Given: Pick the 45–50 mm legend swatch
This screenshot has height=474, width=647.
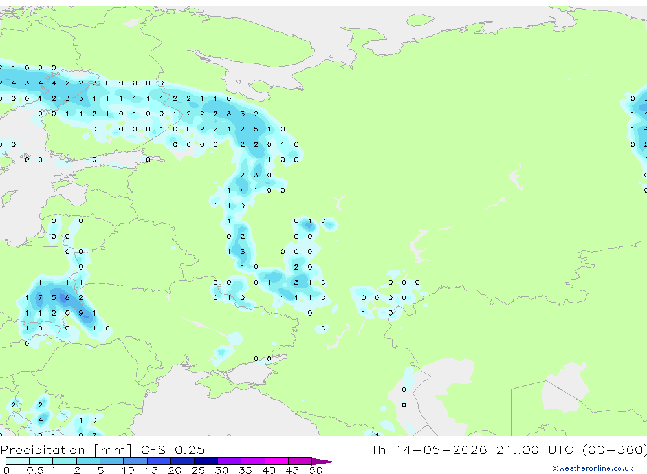Looking at the screenshot, I should pos(300,461).
